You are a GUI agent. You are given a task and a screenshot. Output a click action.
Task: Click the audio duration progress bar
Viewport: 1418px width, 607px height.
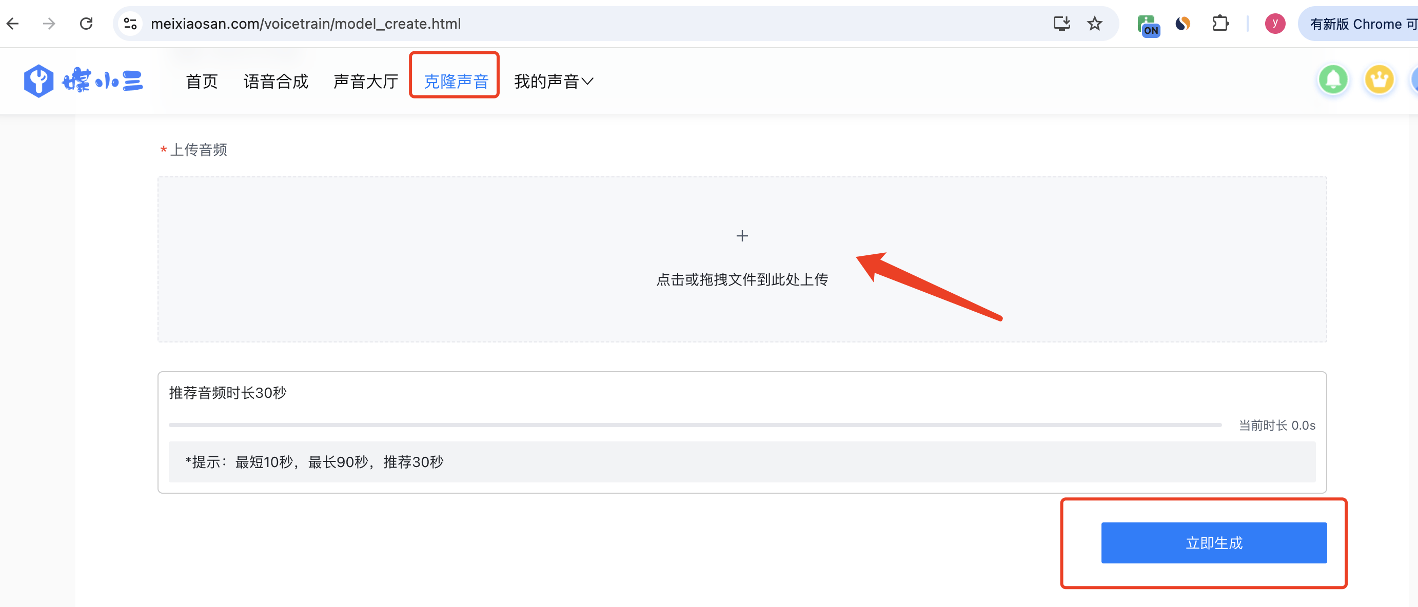coord(694,425)
